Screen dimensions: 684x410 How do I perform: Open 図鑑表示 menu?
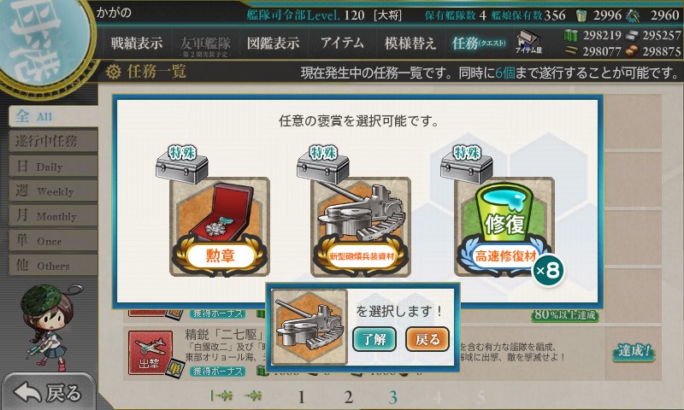[x=273, y=43]
